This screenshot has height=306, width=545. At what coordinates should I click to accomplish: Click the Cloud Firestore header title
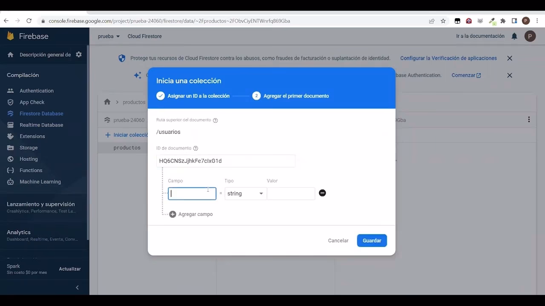point(145,37)
